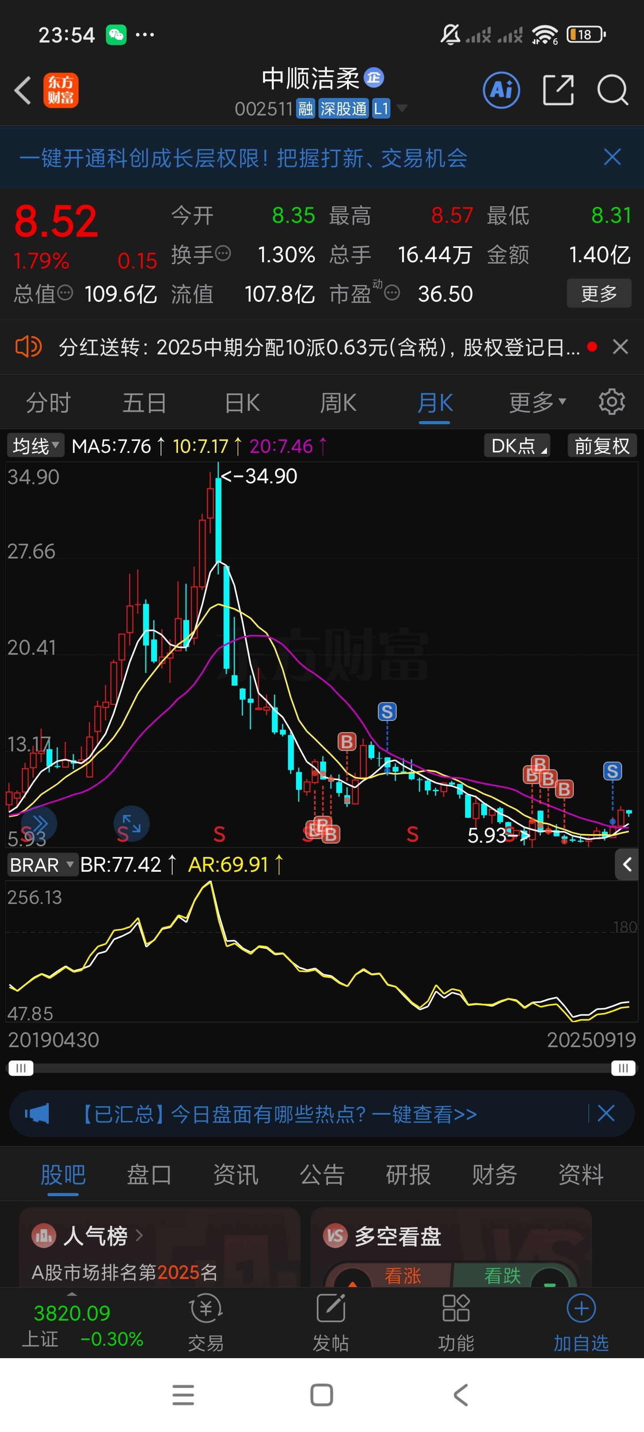
Task: Select the 月K chart tab
Action: [435, 402]
